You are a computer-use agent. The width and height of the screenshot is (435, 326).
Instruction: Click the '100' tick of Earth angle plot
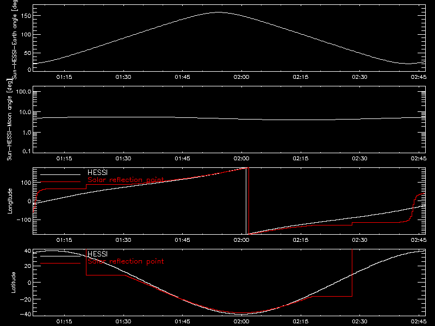26,35
